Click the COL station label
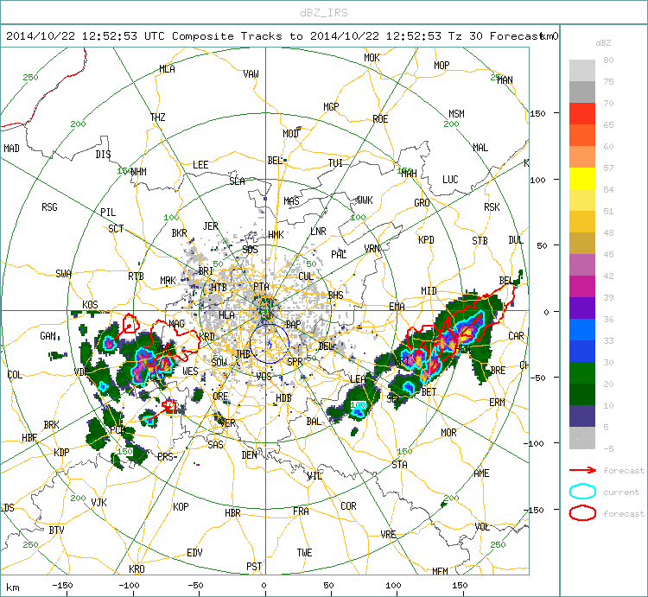 pyautogui.click(x=15, y=375)
